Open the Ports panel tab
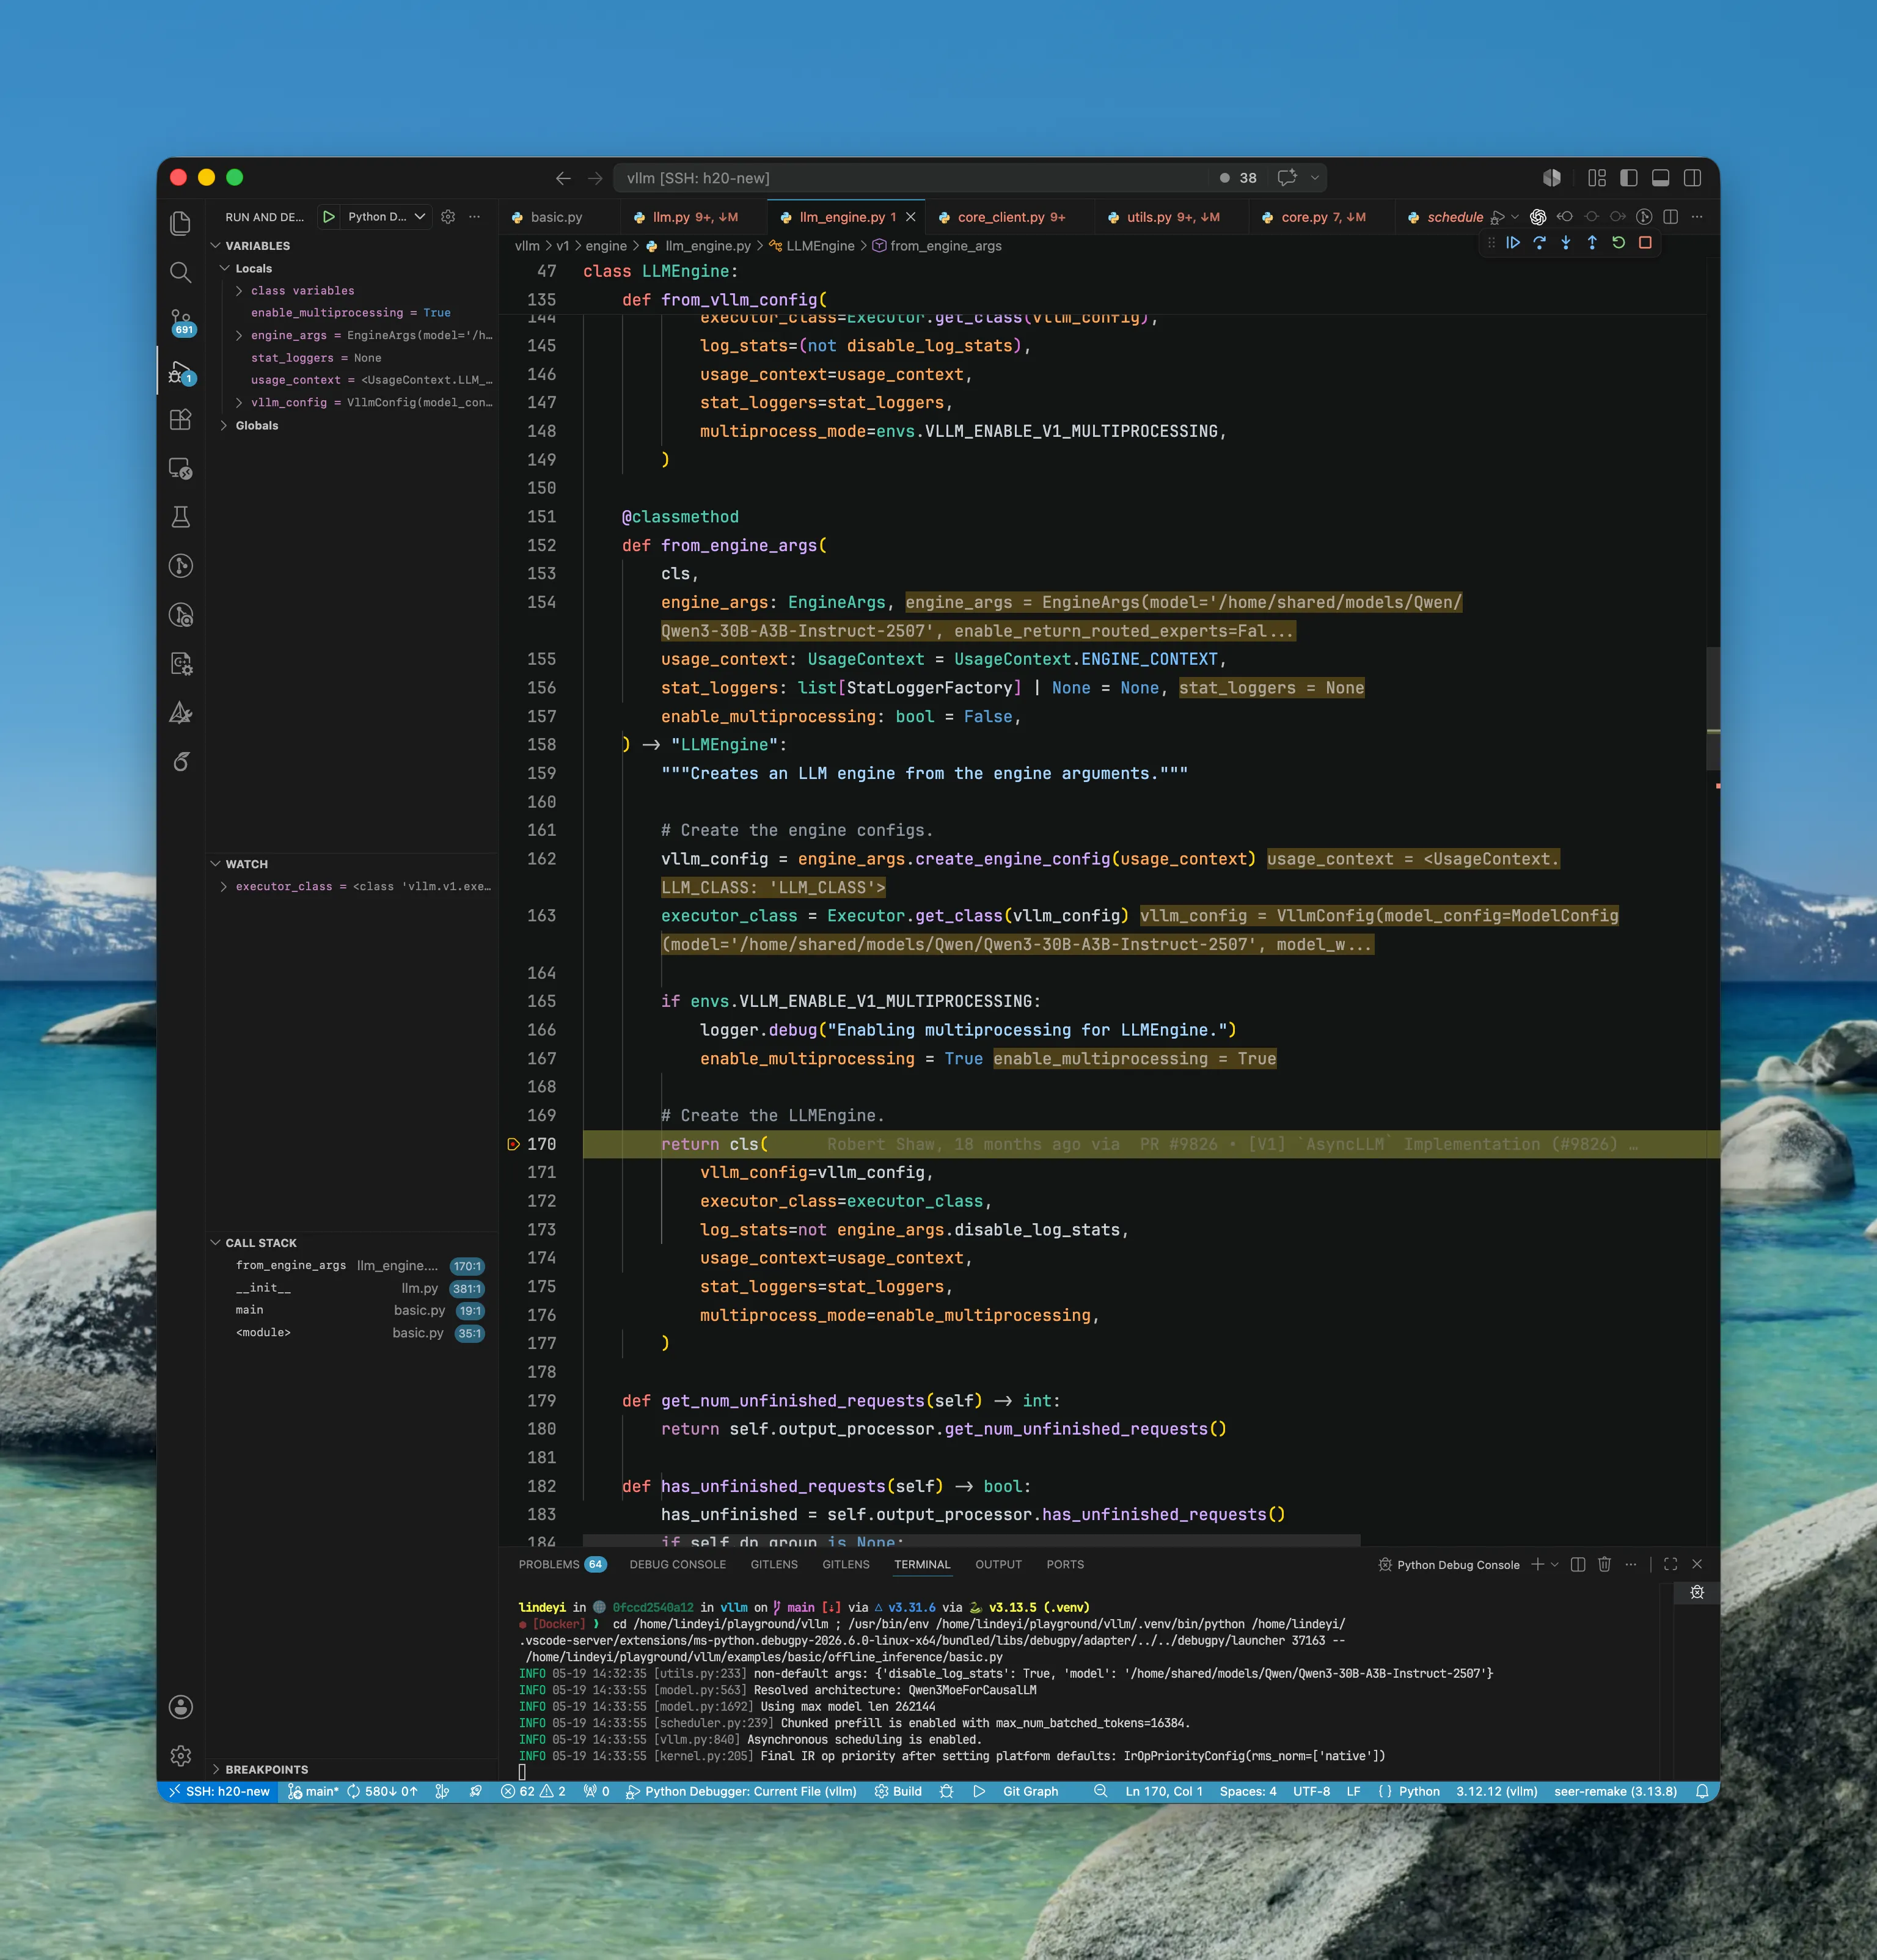Image resolution: width=1877 pixels, height=1960 pixels. coord(1065,1564)
